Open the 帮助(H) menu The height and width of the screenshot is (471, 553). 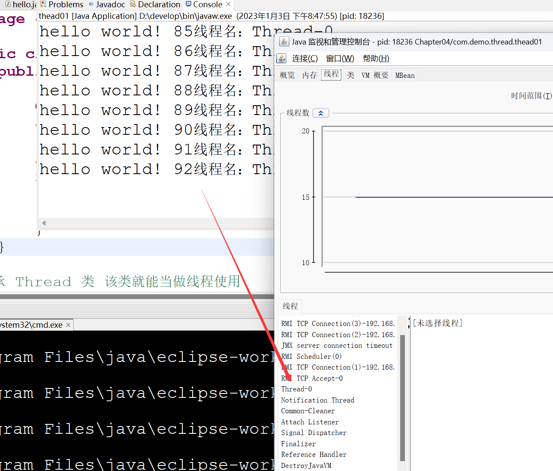376,59
